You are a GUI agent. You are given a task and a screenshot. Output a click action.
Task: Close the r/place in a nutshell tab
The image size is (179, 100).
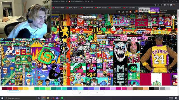[66, 2]
